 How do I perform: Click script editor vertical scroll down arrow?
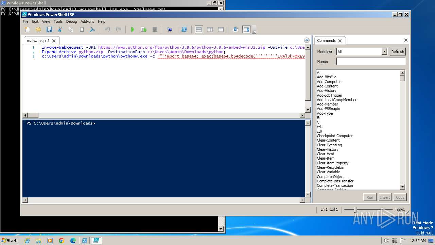(308, 110)
